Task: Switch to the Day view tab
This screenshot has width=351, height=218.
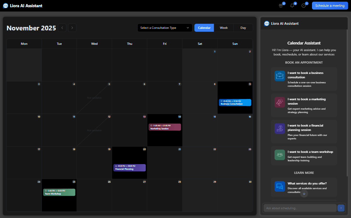Action: click(243, 28)
